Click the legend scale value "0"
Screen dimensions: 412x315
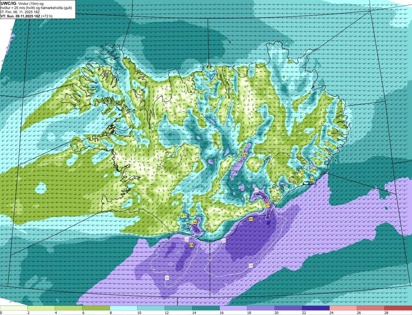1,313
